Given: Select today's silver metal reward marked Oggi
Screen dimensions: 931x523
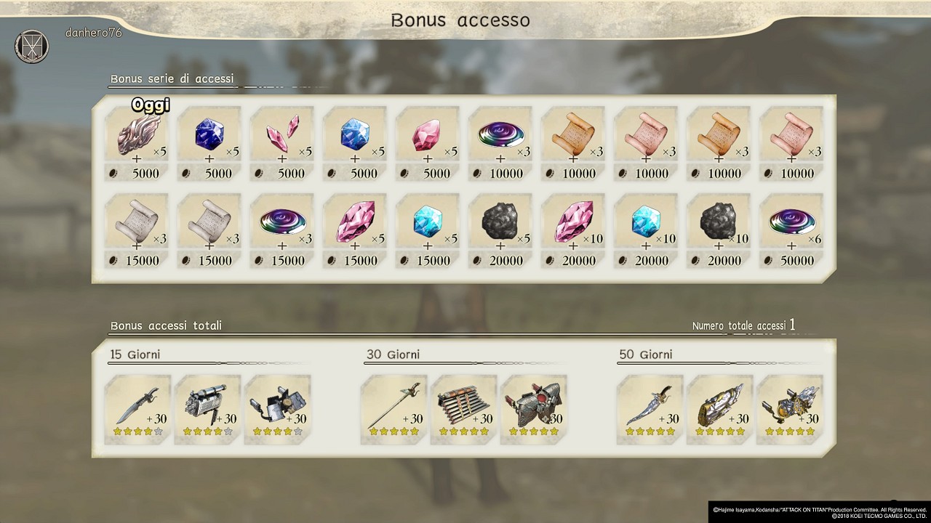Looking at the screenshot, I should [137, 144].
